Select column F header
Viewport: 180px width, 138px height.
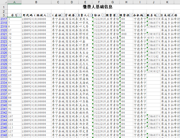click(x=99, y=2)
